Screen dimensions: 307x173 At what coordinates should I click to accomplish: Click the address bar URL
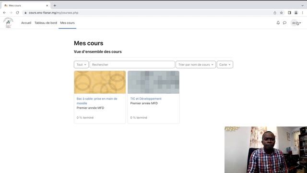pyautogui.click(x=53, y=13)
